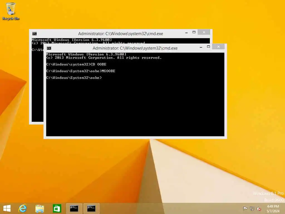Maximize the back cmd window
The image size is (285, 214).
(194, 32)
